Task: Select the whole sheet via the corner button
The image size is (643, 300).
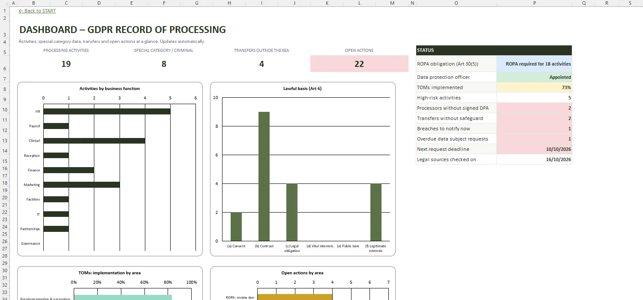Action: click(5, 3)
